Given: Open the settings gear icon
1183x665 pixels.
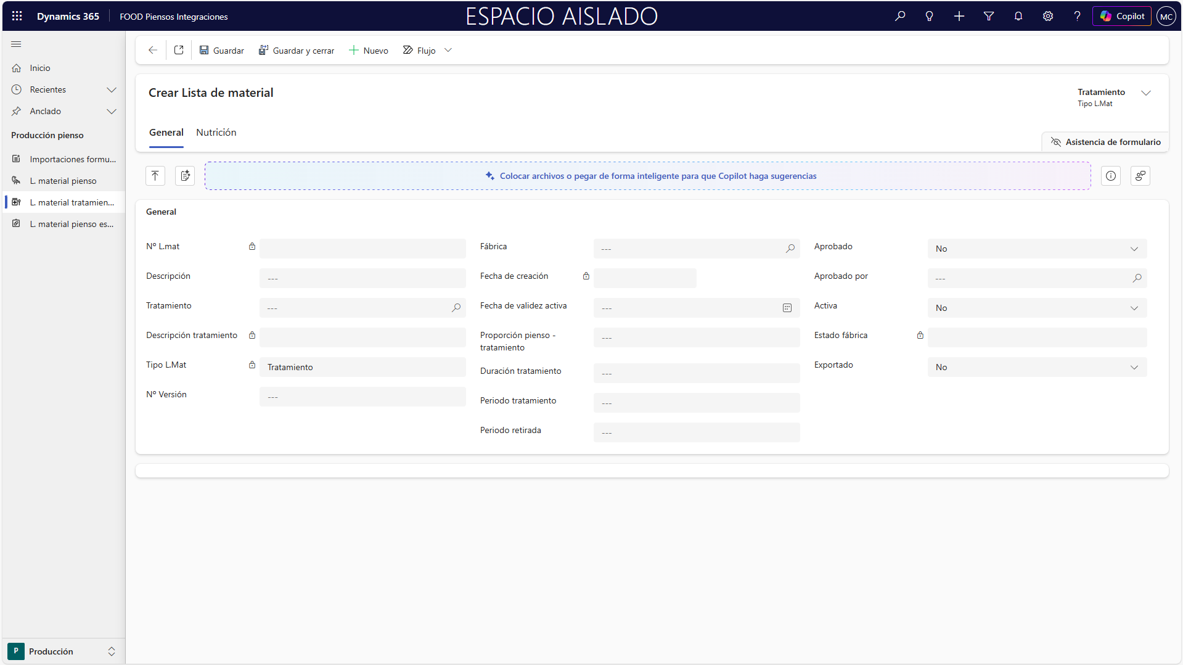Looking at the screenshot, I should tap(1048, 16).
